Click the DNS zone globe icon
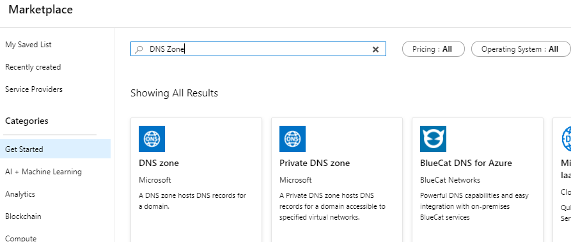Screen dimensions: 571x242 coord(152,139)
